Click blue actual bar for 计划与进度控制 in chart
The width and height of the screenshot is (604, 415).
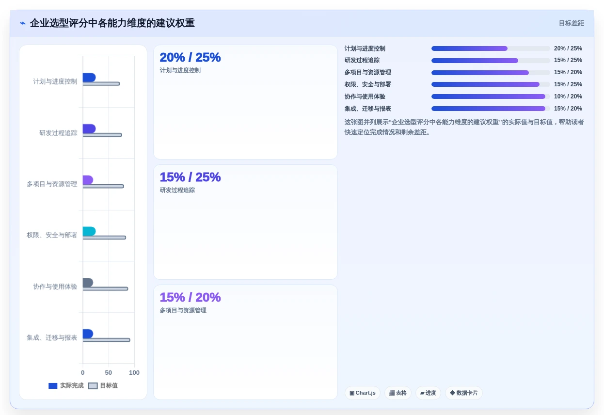[89, 78]
